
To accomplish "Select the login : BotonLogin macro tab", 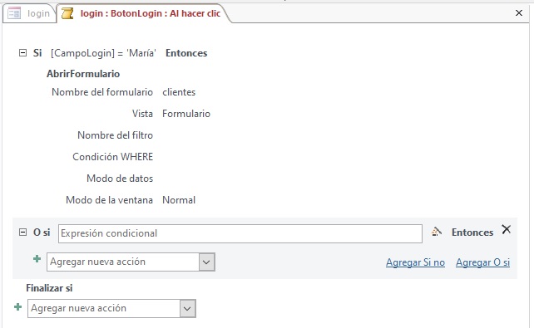I will [x=144, y=13].
